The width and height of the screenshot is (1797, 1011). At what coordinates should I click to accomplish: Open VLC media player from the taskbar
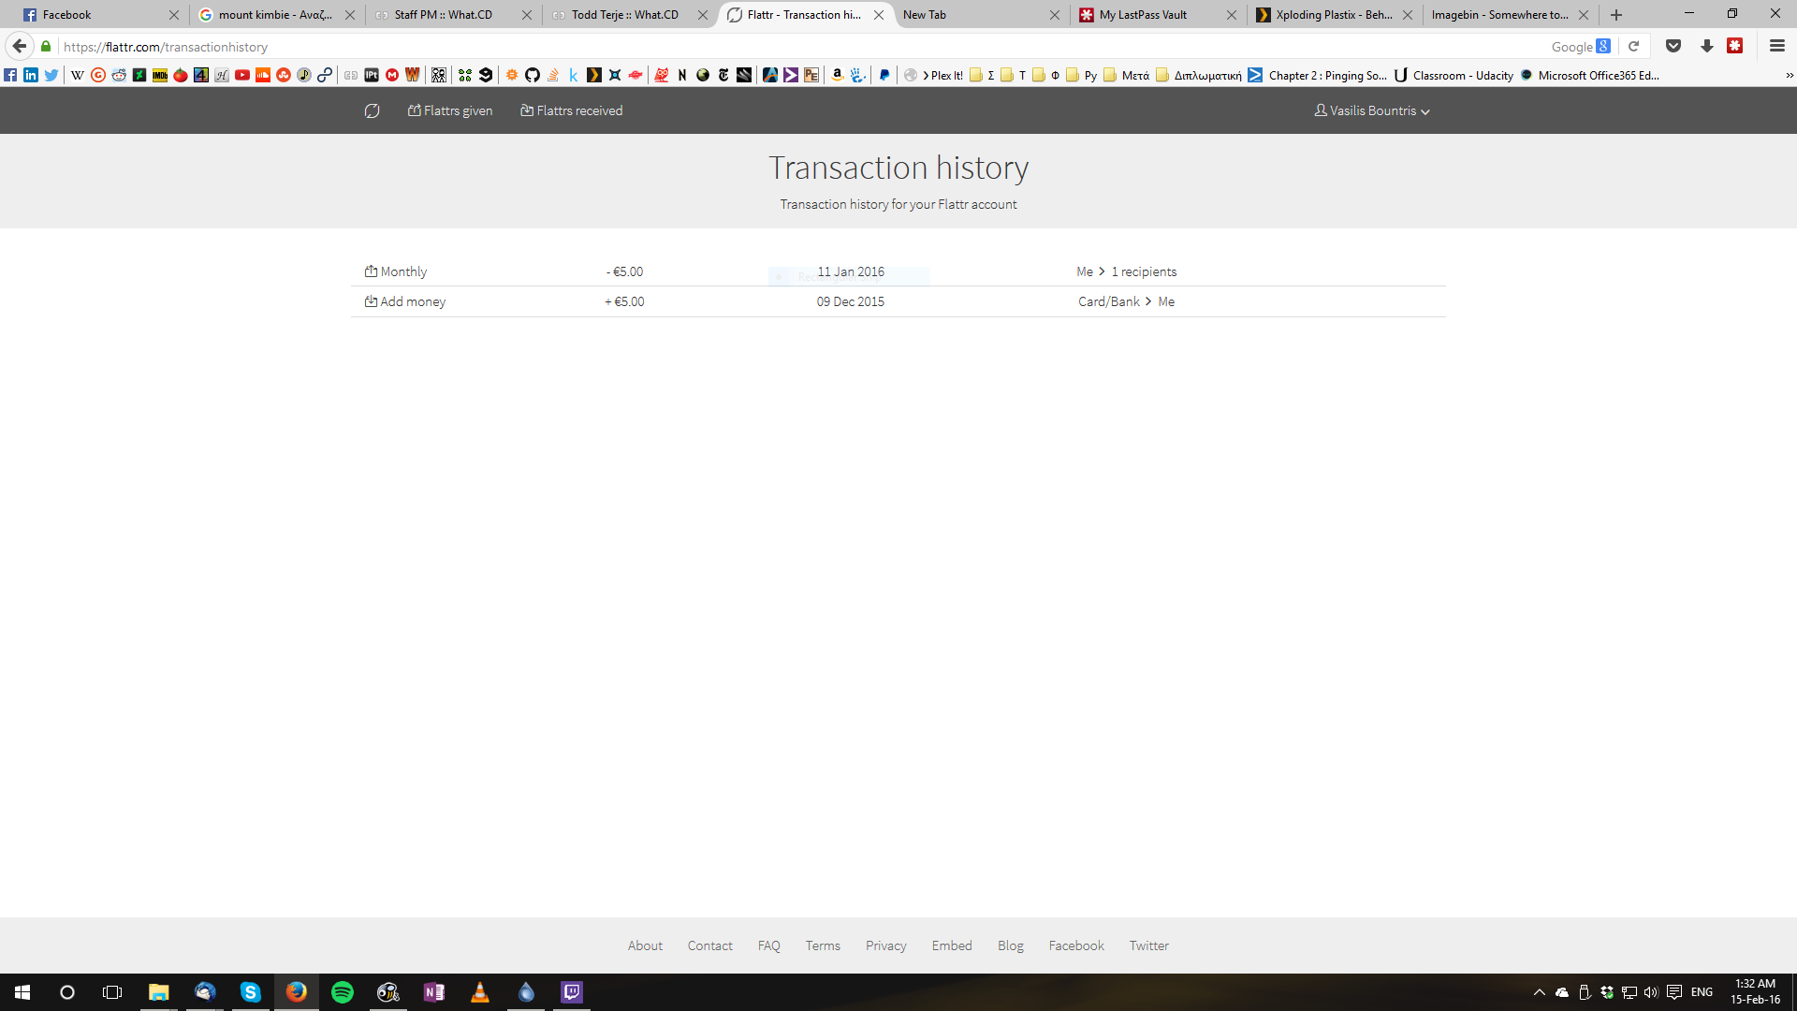pos(480,992)
